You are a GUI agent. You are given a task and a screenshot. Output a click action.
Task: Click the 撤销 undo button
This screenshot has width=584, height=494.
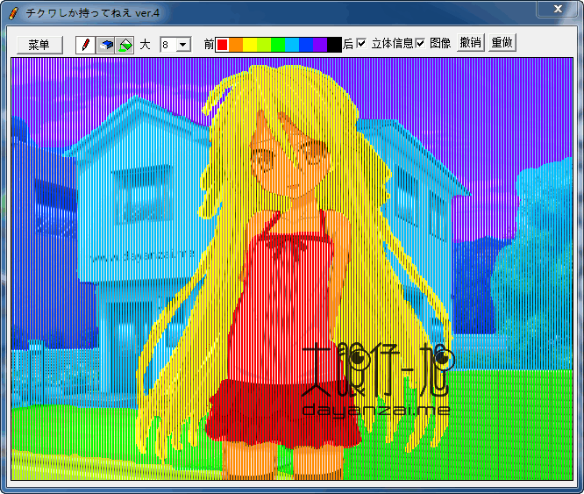click(470, 42)
